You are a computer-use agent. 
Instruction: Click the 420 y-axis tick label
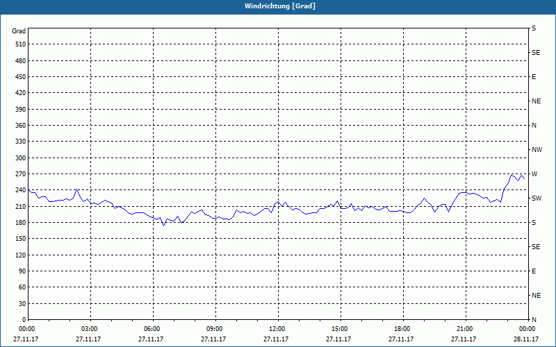click(x=21, y=93)
